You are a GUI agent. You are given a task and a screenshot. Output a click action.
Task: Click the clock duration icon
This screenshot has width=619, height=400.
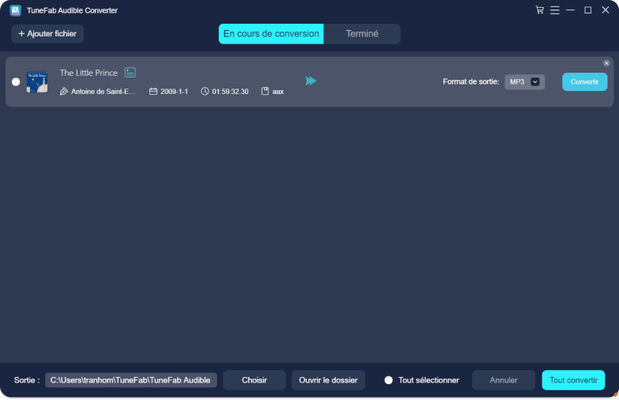(205, 91)
